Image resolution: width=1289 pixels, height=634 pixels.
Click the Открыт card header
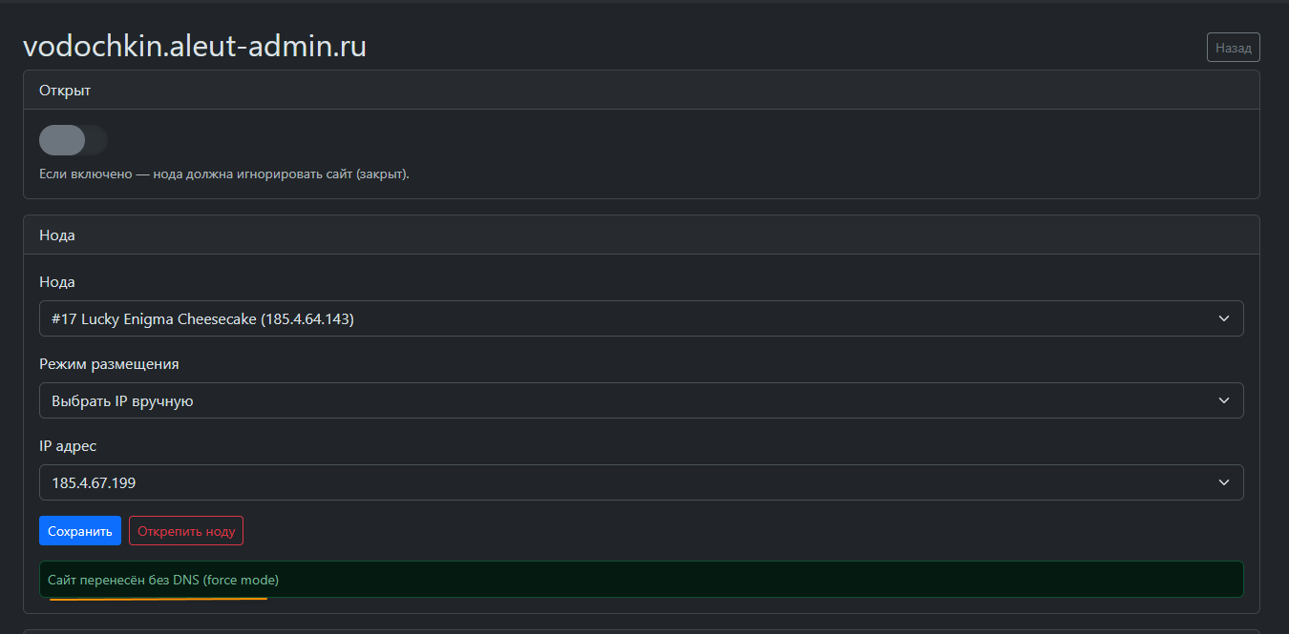pos(641,91)
